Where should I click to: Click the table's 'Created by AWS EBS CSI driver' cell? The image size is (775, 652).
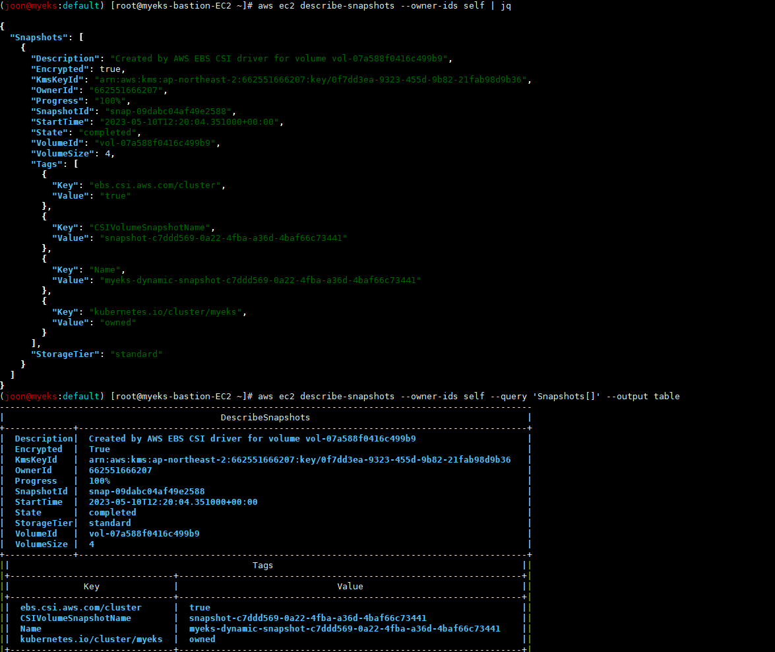pos(252,439)
